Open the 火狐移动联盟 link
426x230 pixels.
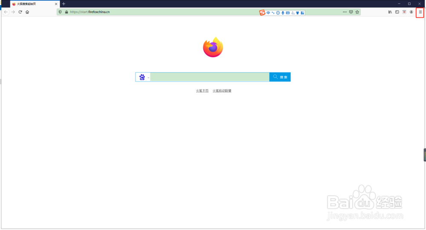[x=222, y=91]
